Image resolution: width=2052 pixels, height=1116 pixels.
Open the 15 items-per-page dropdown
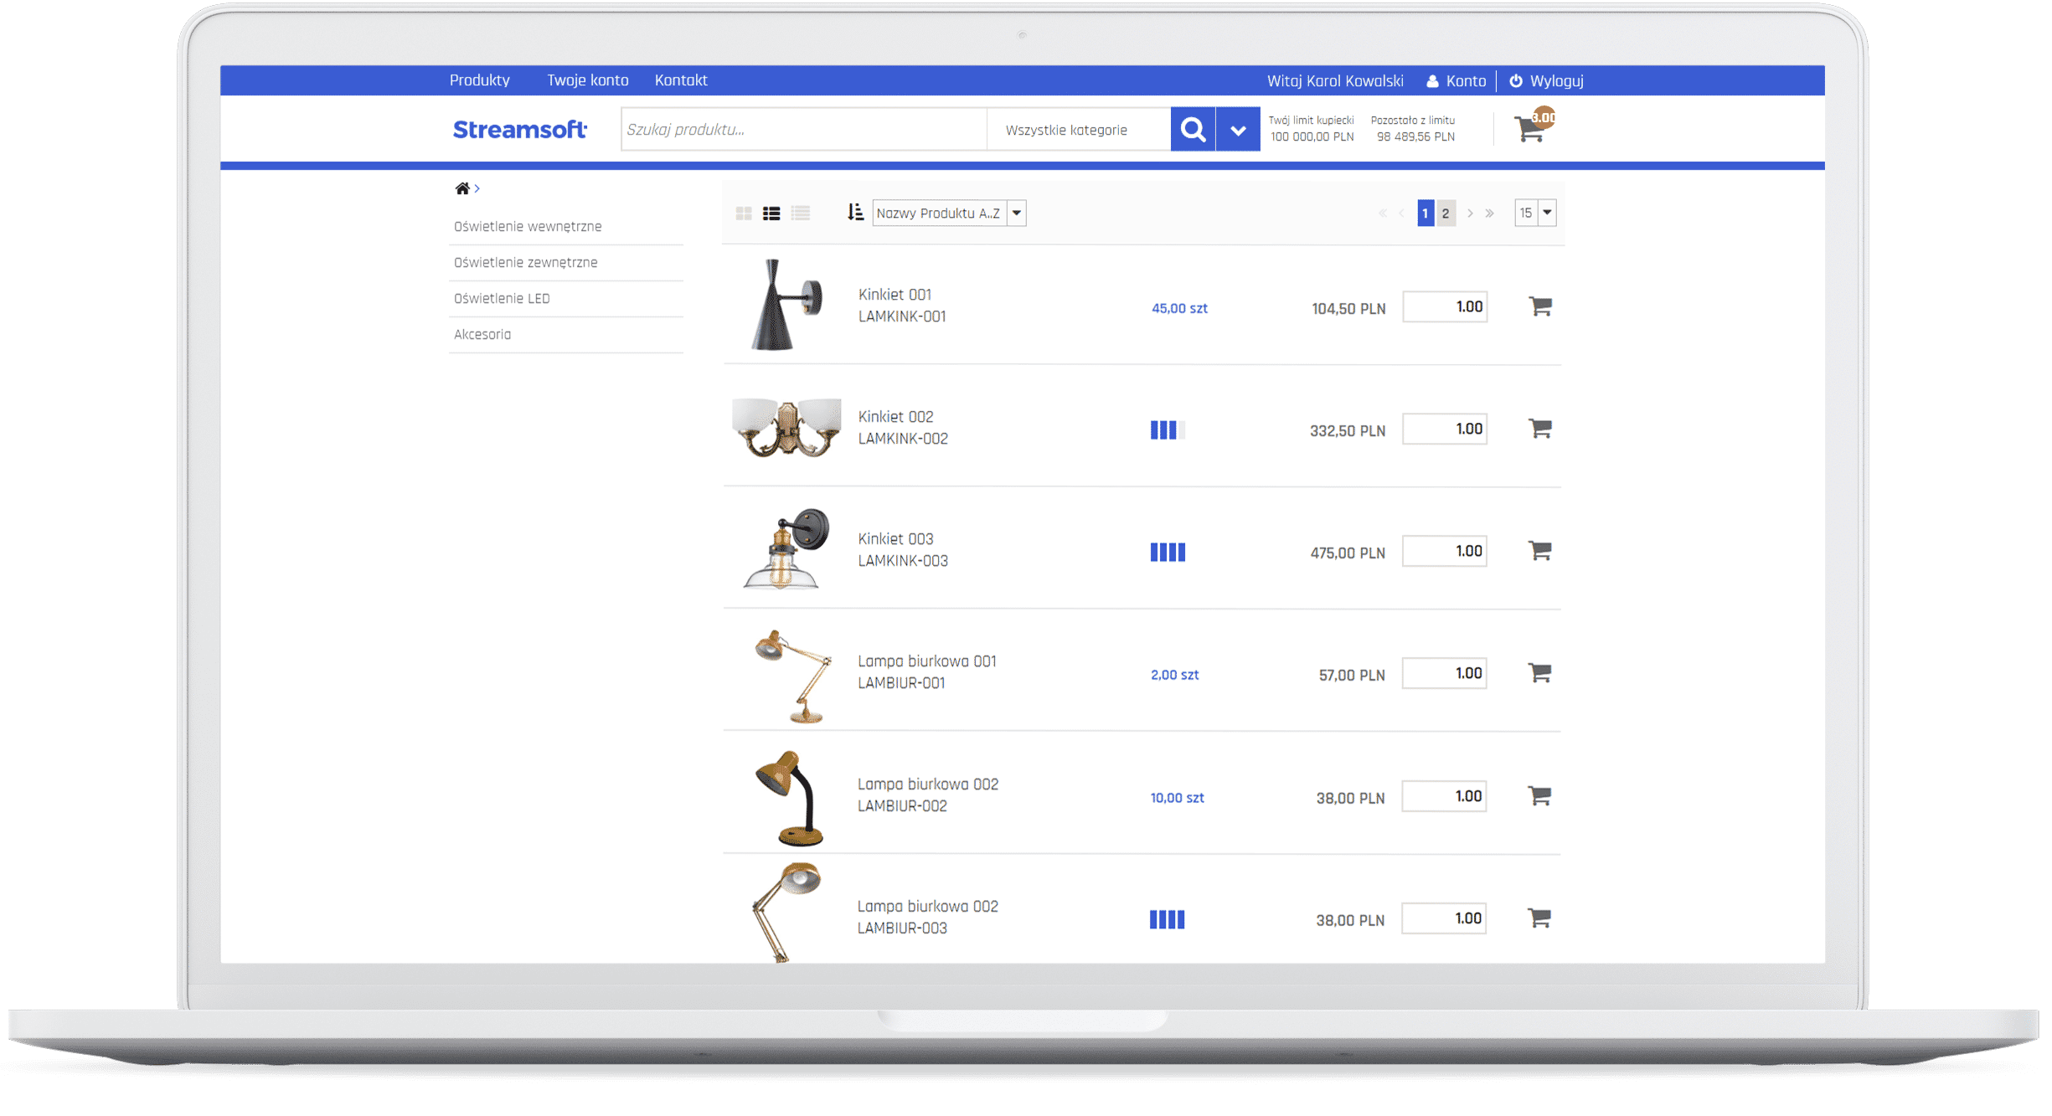(1536, 213)
